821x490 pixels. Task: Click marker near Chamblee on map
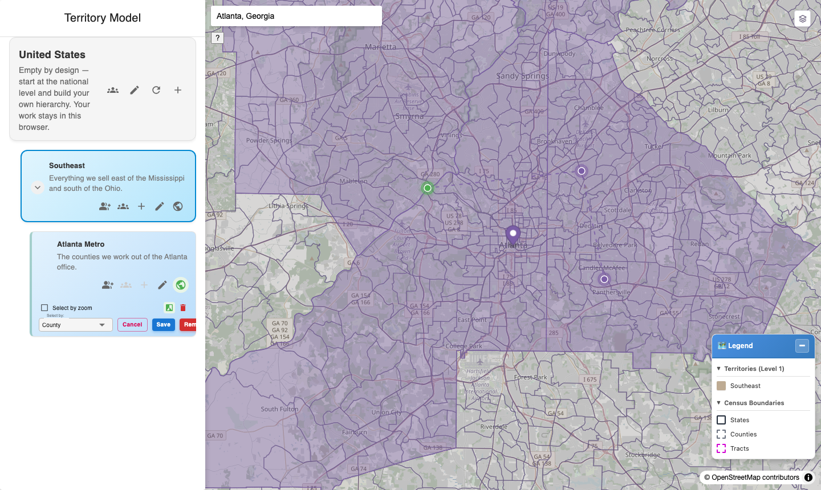point(582,171)
